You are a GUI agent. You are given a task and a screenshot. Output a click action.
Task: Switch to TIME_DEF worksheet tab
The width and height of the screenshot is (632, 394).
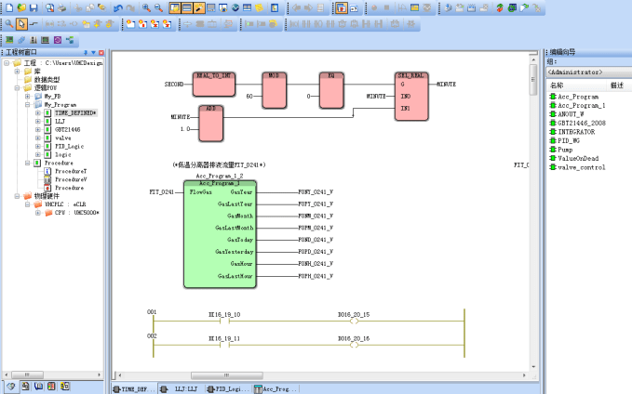[134, 388]
